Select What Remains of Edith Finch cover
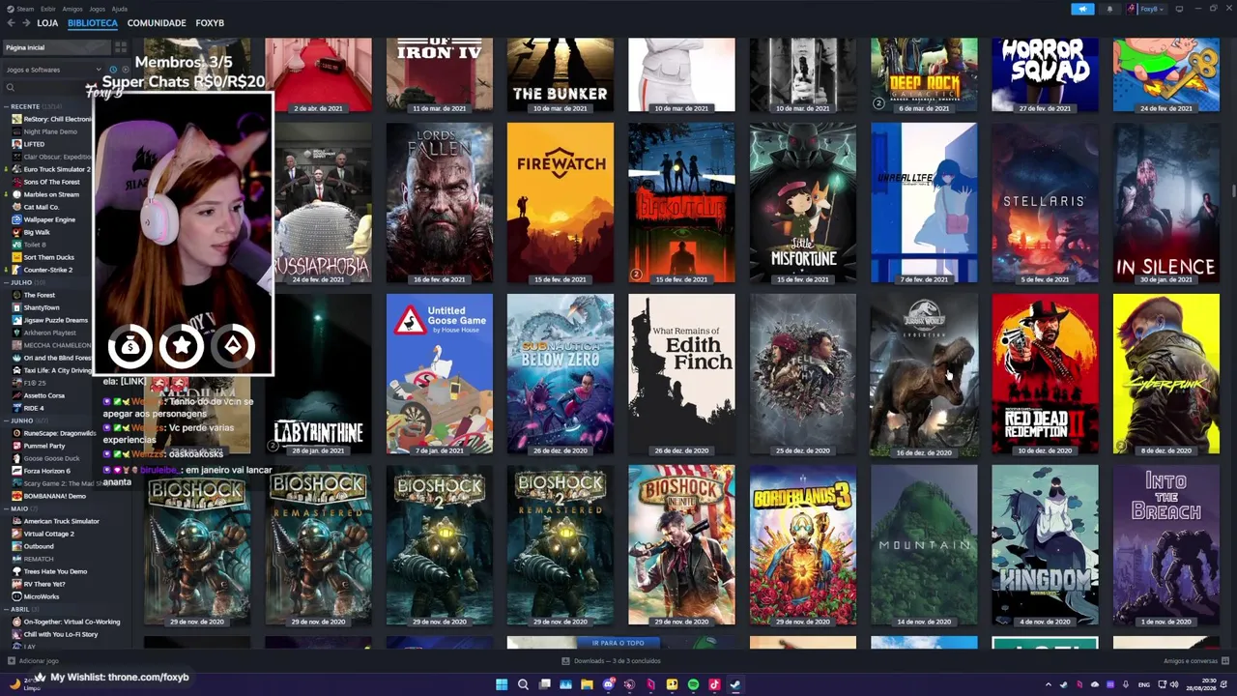The height and width of the screenshot is (696, 1237). tap(681, 374)
